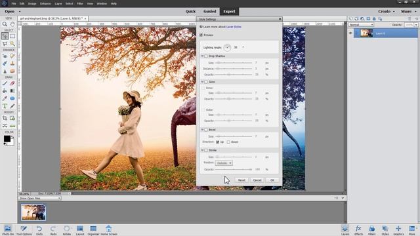
Task: Select the Red Eye Removal tool
Action: click(5, 56)
